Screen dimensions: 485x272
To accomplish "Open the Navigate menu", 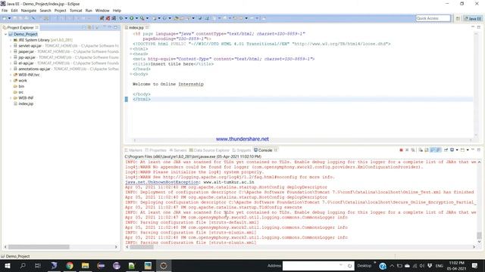I will (29, 11).
